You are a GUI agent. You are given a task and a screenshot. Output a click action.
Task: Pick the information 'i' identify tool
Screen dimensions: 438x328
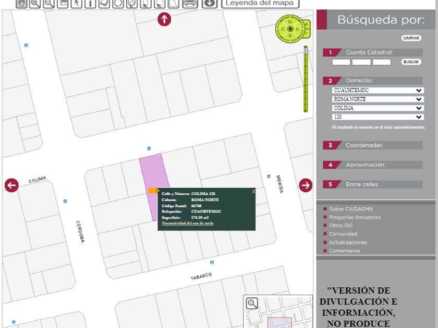click(x=90, y=3)
